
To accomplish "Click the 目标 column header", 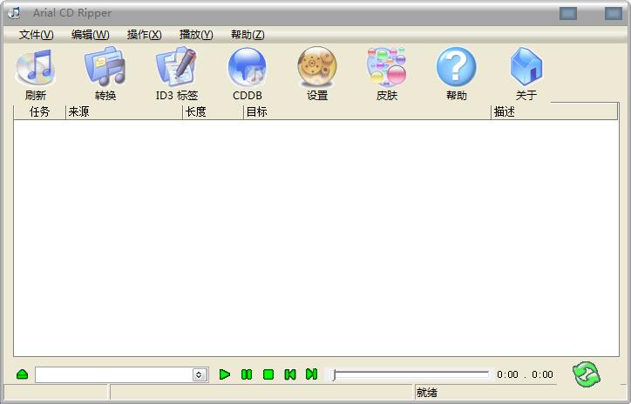I will tap(367, 111).
